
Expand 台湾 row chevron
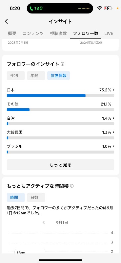coord(113,118)
